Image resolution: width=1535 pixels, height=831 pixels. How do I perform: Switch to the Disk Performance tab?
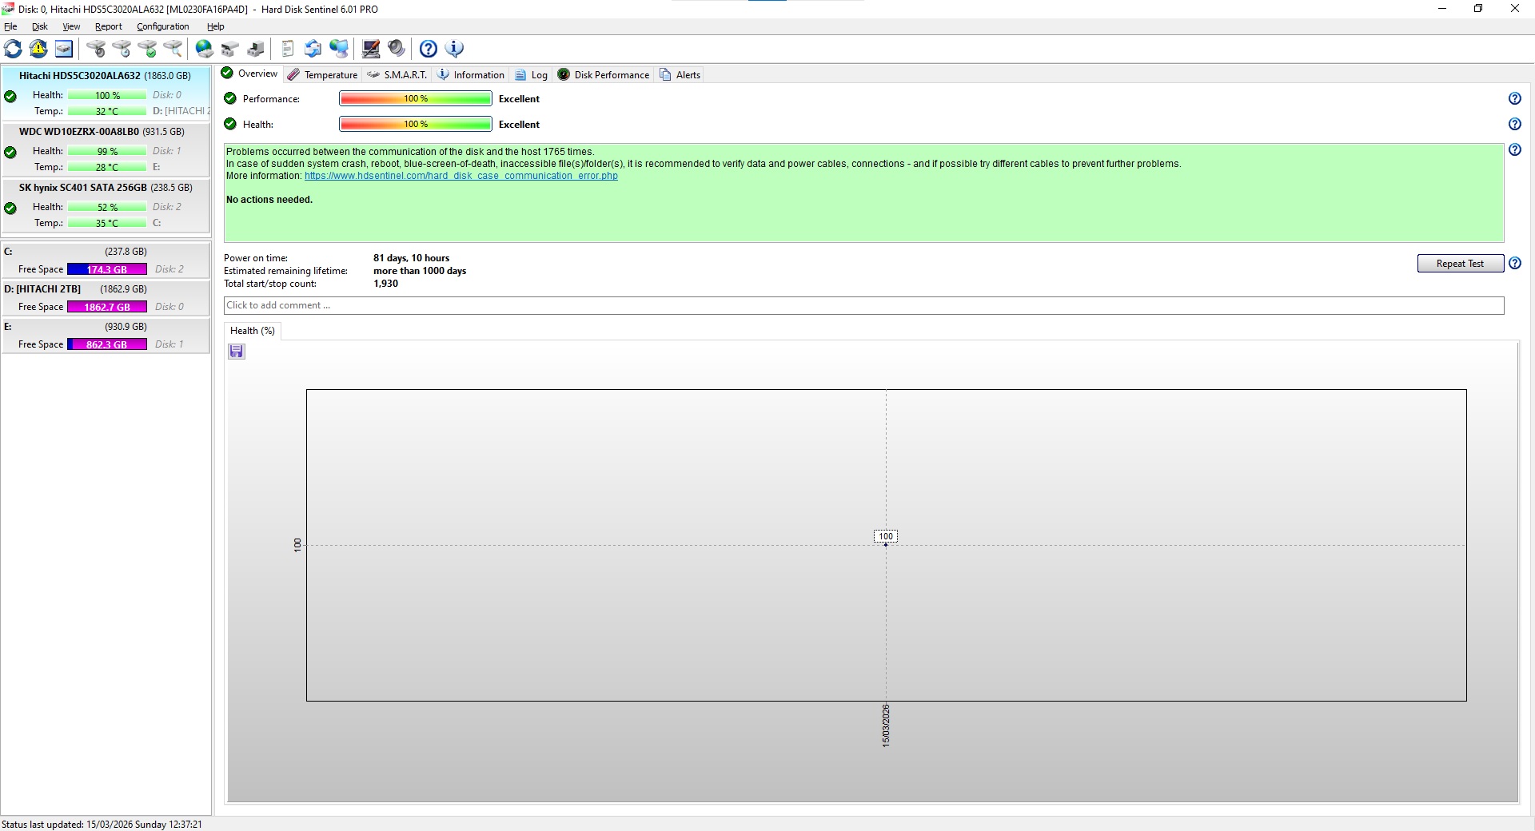(604, 74)
